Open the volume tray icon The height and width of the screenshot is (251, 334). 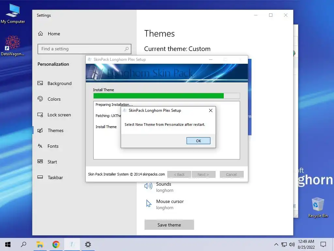pyautogui.click(x=292, y=244)
